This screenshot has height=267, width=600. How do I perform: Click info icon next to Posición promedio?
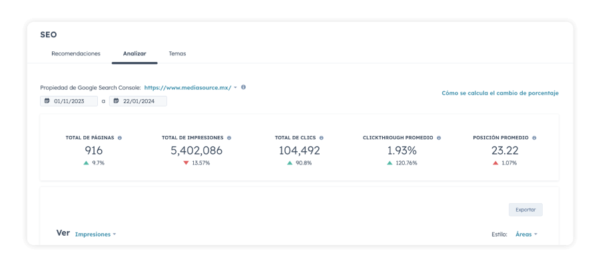pos(534,138)
